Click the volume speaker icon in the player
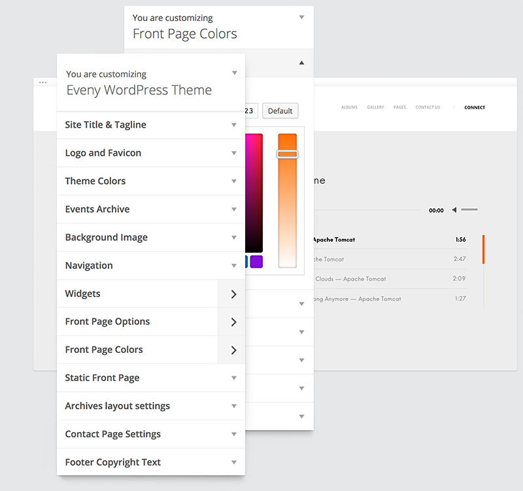This screenshot has height=491, width=523. 454,209
